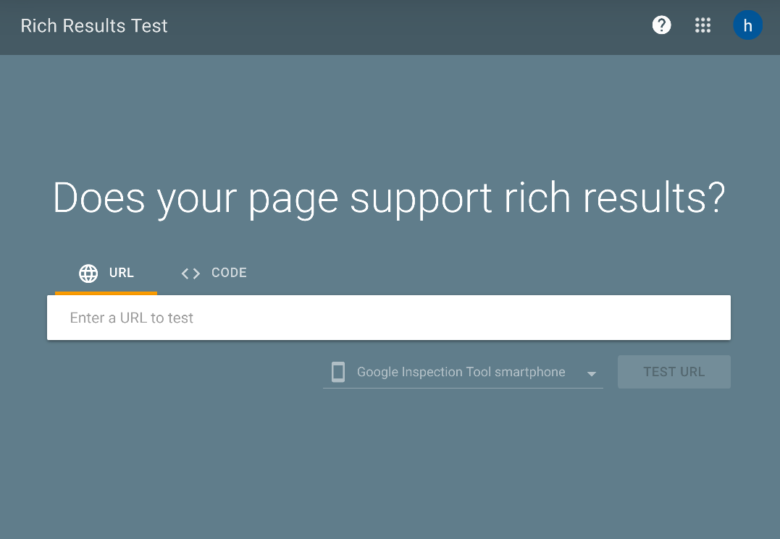Click the word "smartphone" in the selector
The image size is (780, 539).
pyautogui.click(x=529, y=372)
